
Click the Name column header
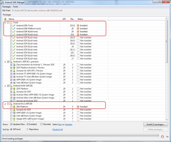click(x=11, y=19)
